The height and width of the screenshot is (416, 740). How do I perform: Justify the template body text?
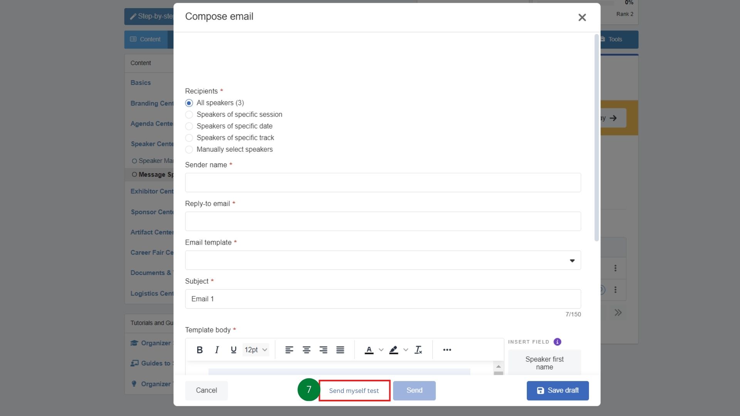(x=340, y=350)
